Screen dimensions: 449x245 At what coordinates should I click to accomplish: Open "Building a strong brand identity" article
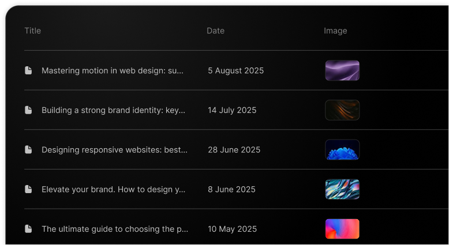113,110
